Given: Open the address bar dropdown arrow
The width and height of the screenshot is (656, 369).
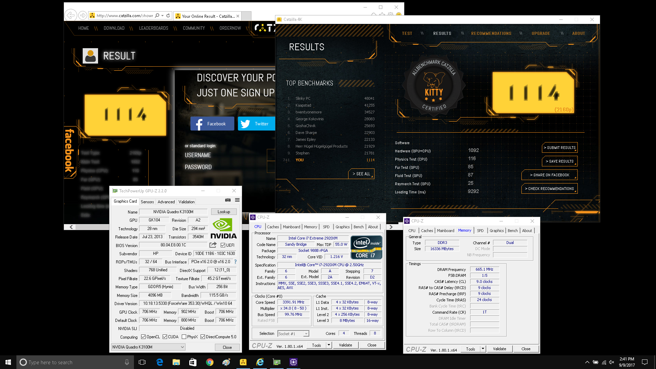Looking at the screenshot, I should click(x=163, y=15).
